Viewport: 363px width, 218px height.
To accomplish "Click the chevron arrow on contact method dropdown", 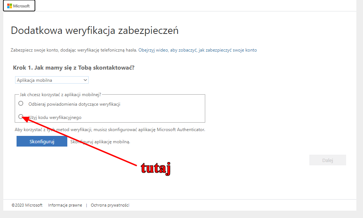I will (x=85, y=80).
